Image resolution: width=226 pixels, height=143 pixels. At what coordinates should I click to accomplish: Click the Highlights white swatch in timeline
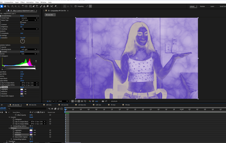pyautogui.click(x=31, y=130)
